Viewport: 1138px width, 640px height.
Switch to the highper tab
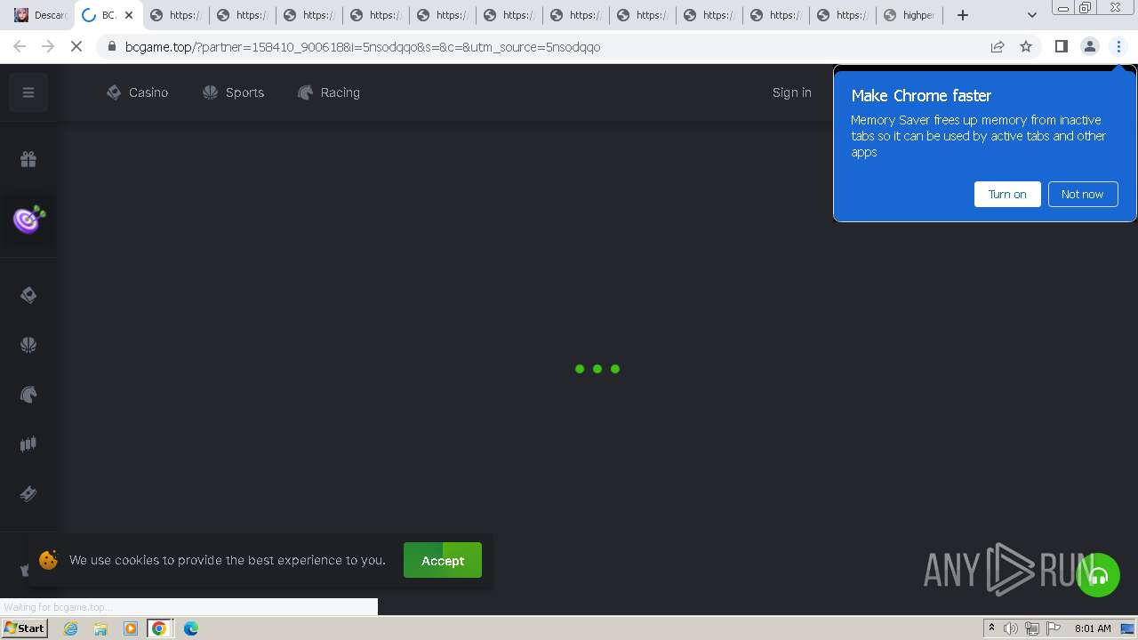[x=910, y=15]
